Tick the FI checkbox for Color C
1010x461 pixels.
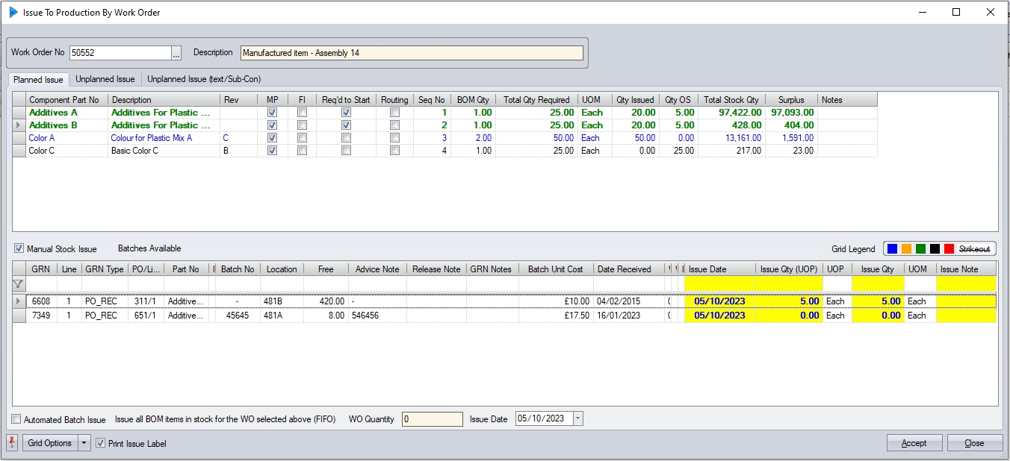[302, 151]
